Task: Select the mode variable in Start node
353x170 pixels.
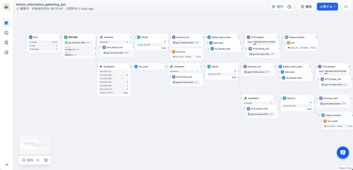Action: tap(44, 42)
